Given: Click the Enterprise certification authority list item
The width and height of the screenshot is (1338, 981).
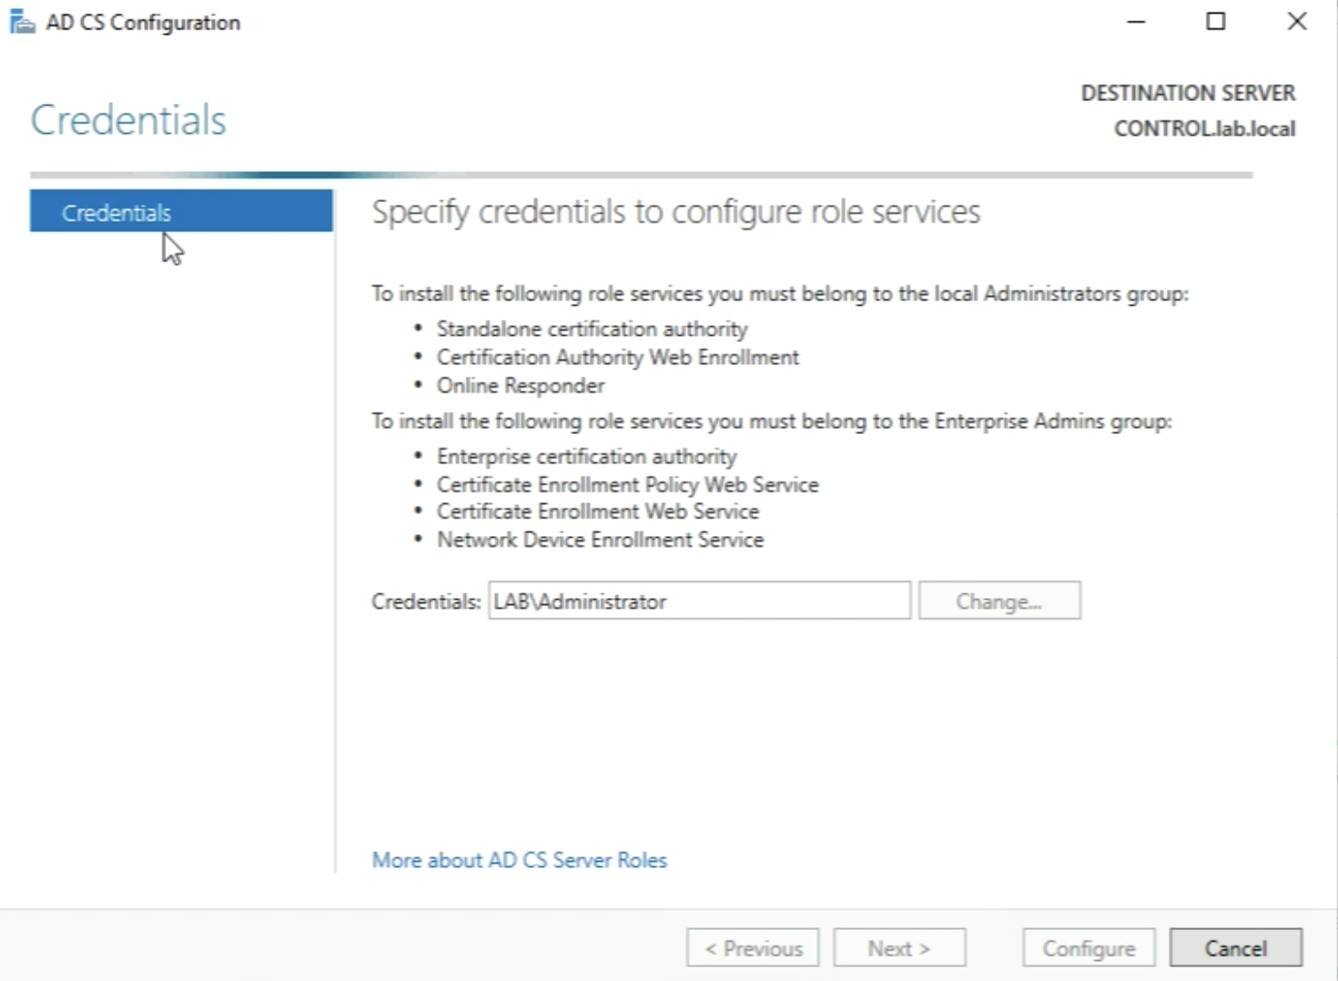Looking at the screenshot, I should click(586, 456).
